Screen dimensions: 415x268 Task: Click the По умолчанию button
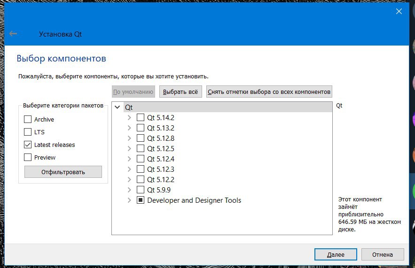point(133,92)
